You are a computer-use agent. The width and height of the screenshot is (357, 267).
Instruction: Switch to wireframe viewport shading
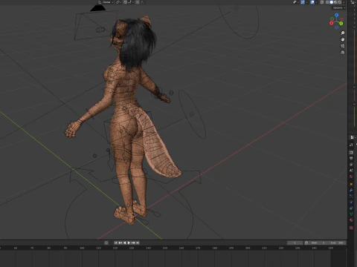coord(327,2)
